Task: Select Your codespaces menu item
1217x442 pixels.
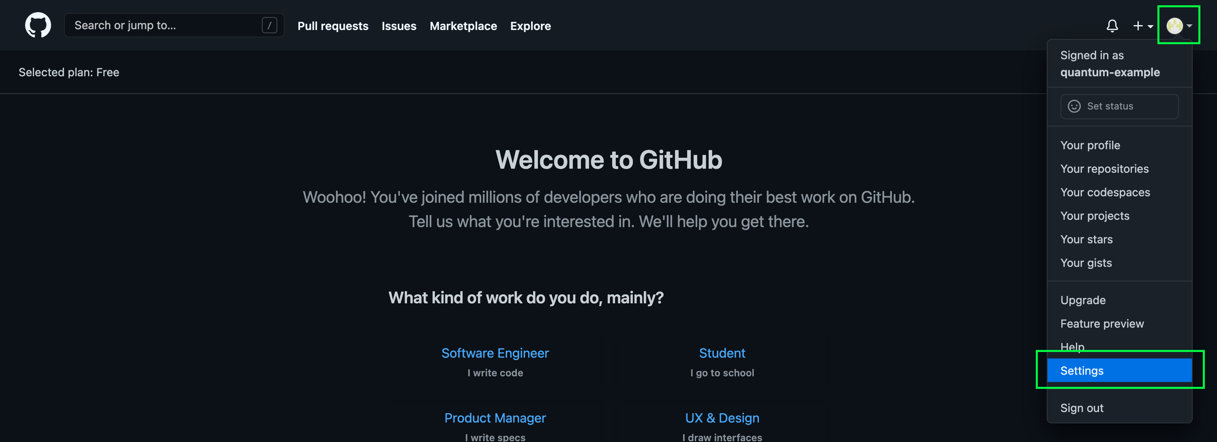Action: tap(1105, 192)
